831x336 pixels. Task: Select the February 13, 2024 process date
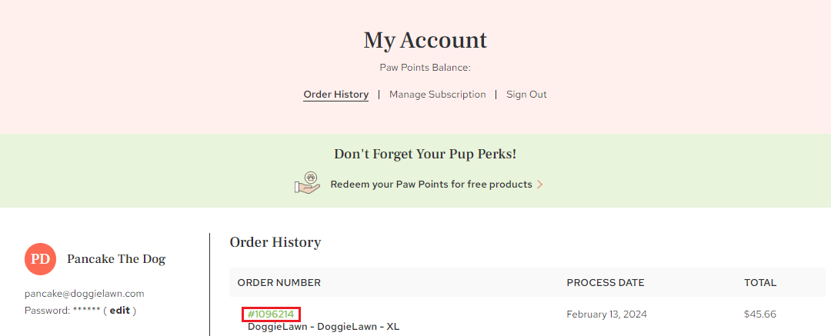(x=607, y=314)
